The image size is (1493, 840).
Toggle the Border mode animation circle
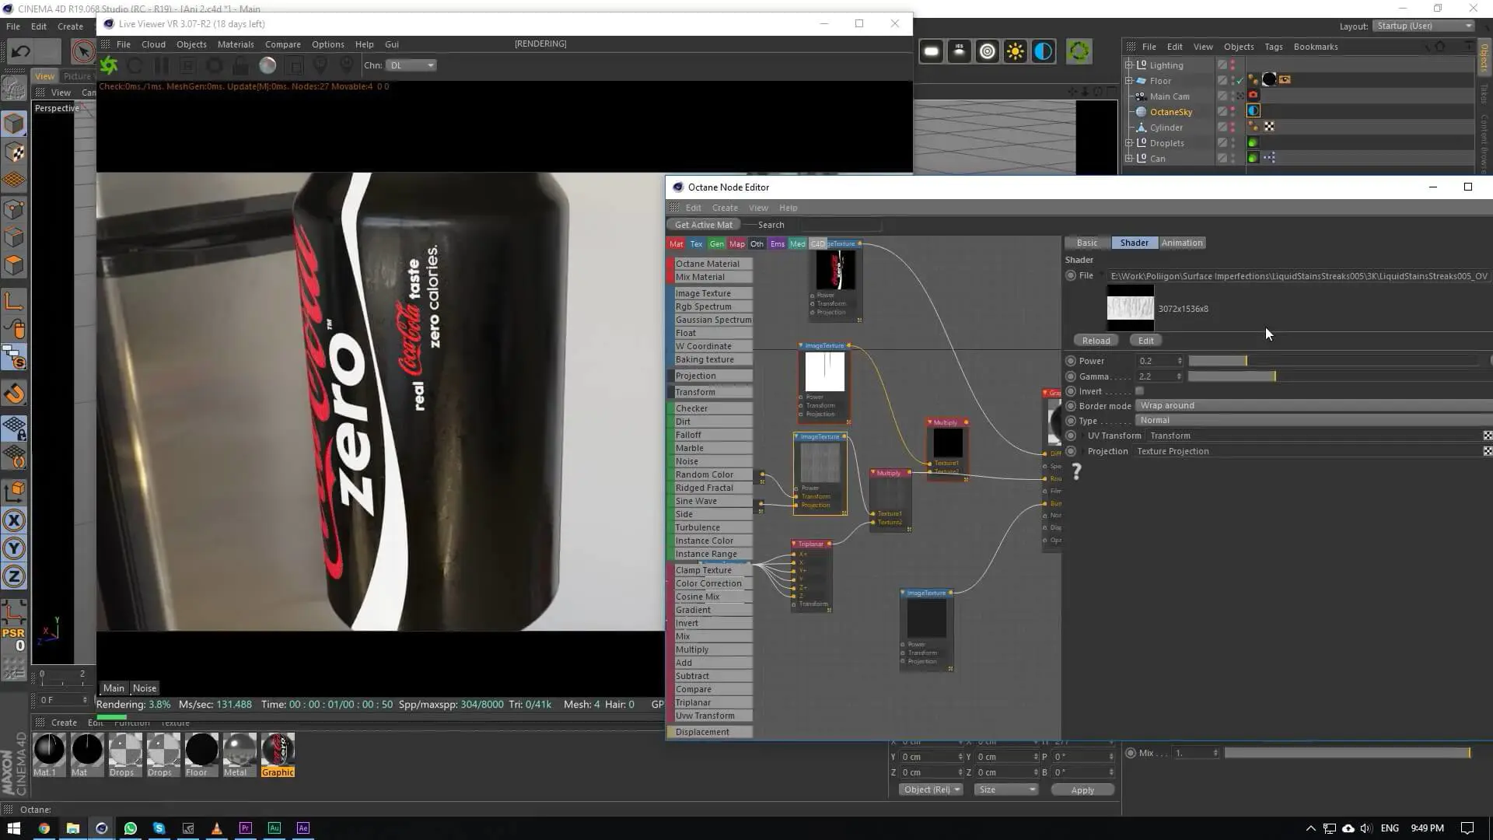coord(1071,406)
